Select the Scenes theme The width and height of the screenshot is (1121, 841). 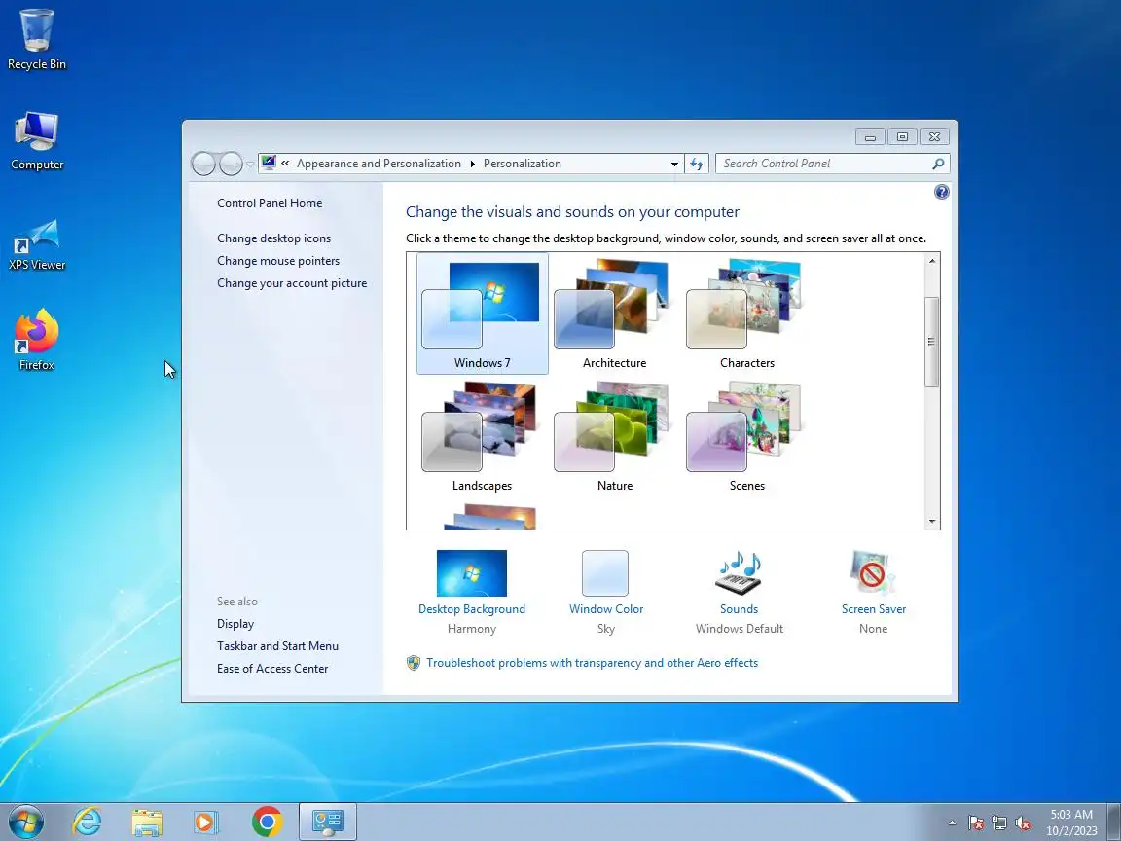pyautogui.click(x=746, y=436)
